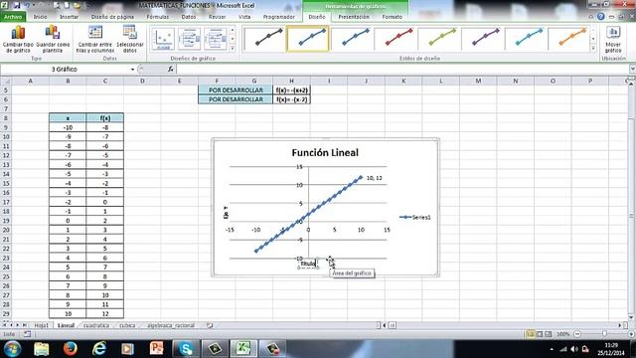Switch to Inicio tab
Viewport: 636px width, 358px height.
[x=40, y=17]
